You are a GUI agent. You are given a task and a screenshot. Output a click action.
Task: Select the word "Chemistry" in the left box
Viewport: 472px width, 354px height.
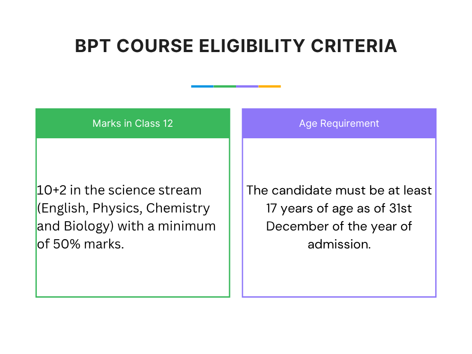click(x=178, y=208)
